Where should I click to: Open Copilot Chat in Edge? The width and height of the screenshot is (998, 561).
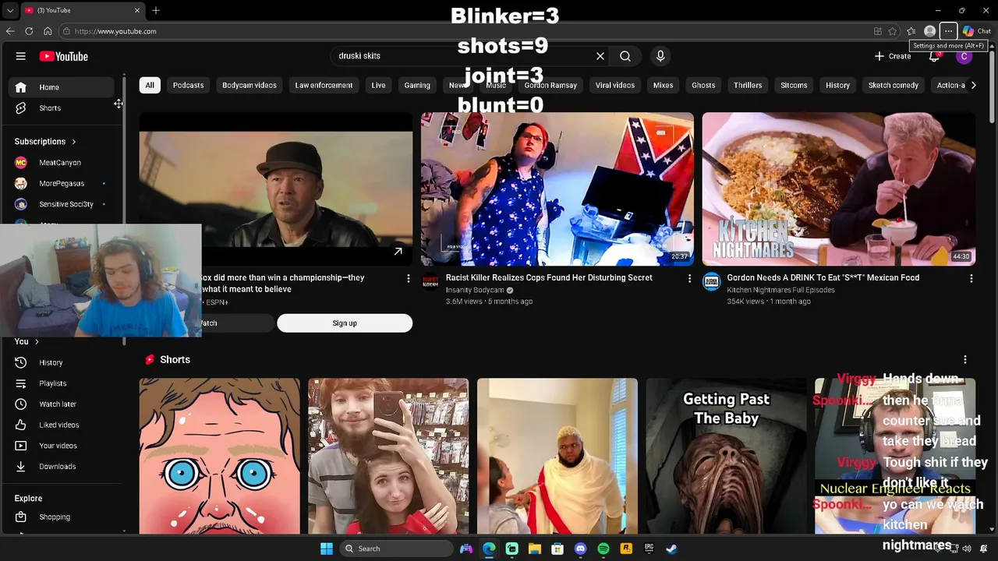click(976, 31)
